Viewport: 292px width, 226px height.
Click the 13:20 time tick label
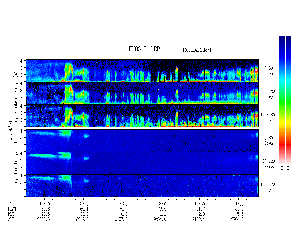pos(83,204)
